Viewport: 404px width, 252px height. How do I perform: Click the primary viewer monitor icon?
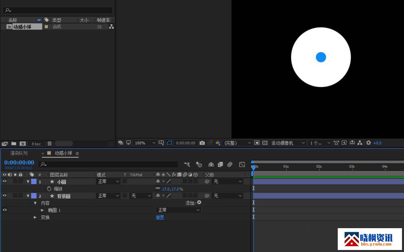pos(128,143)
